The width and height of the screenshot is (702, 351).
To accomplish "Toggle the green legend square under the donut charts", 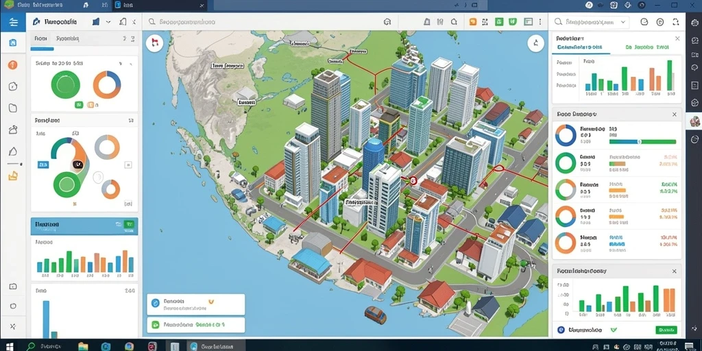I will click(79, 105).
